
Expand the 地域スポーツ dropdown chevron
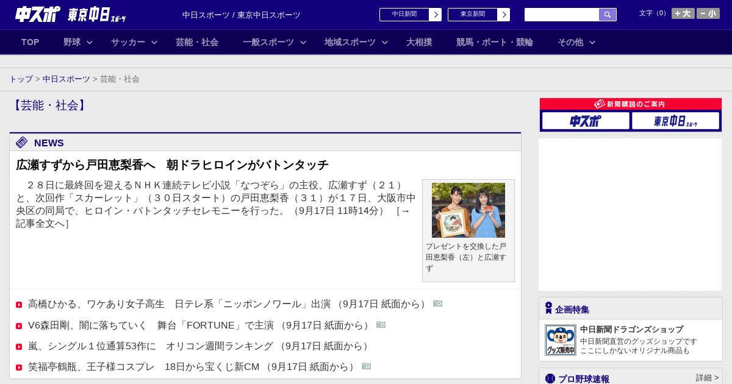tap(385, 42)
